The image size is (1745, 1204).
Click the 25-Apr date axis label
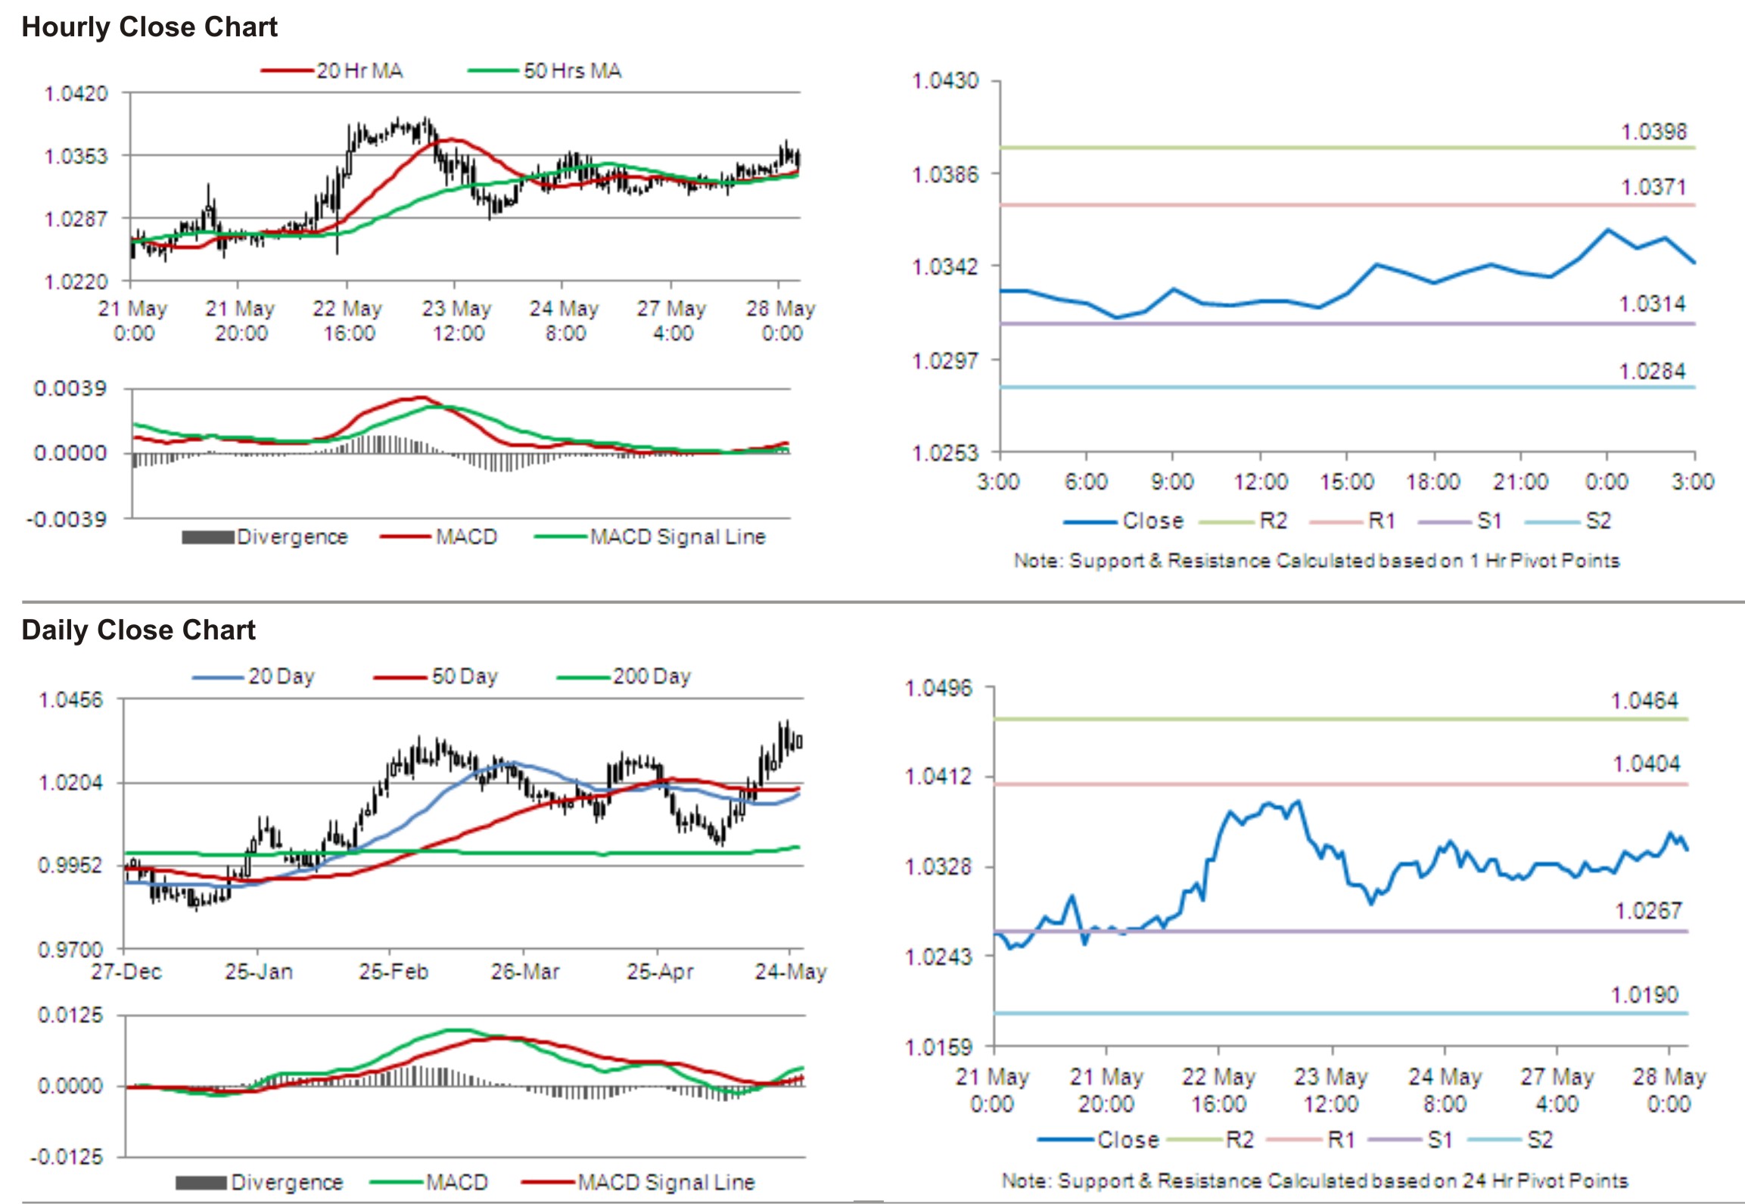click(x=660, y=971)
